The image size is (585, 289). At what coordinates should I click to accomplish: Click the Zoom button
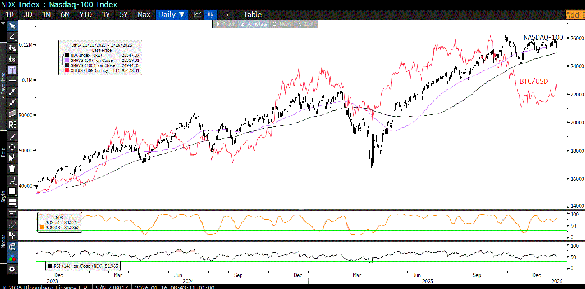(x=306, y=24)
